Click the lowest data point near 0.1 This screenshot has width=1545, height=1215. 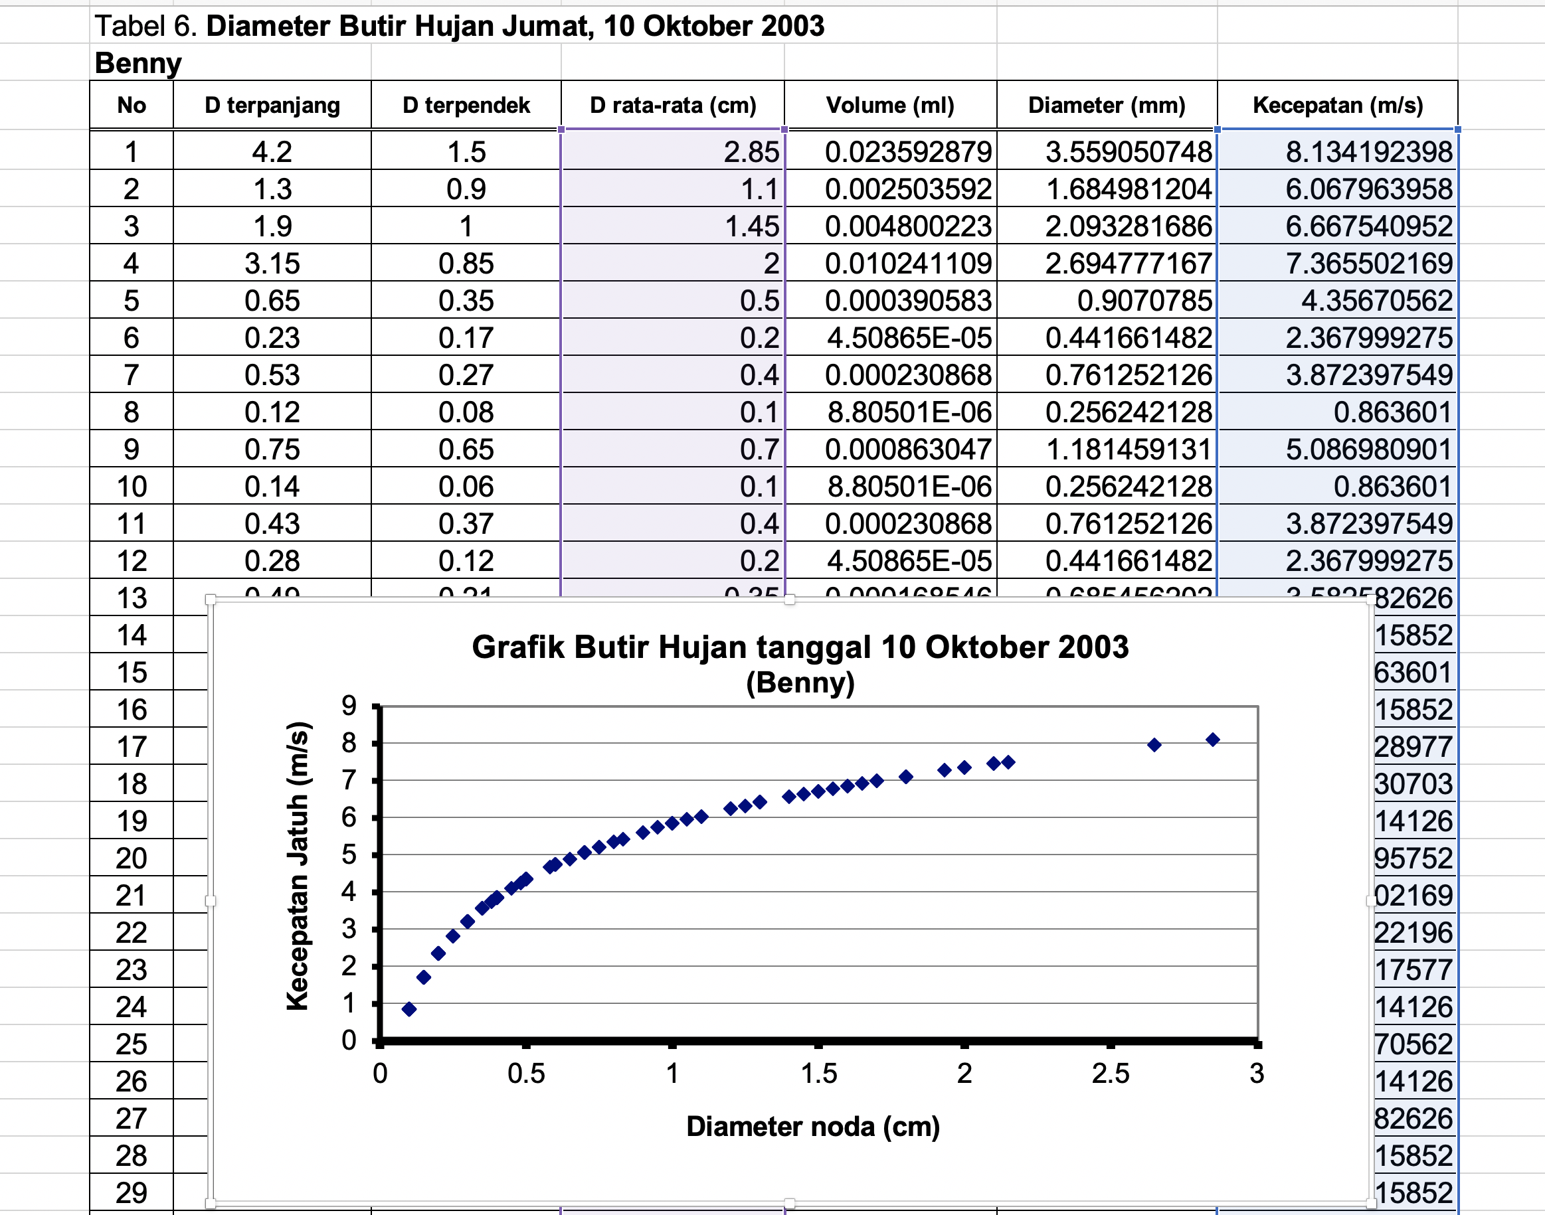pyautogui.click(x=409, y=1009)
